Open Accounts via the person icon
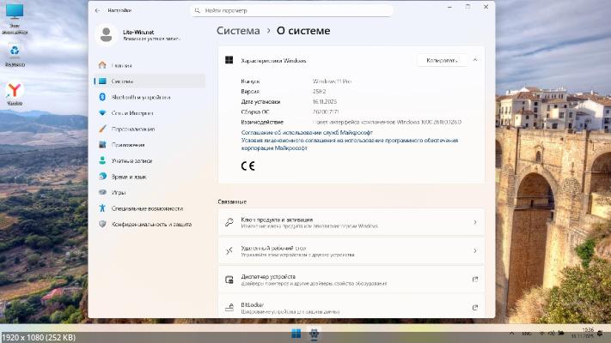611x343 pixels. tap(103, 160)
